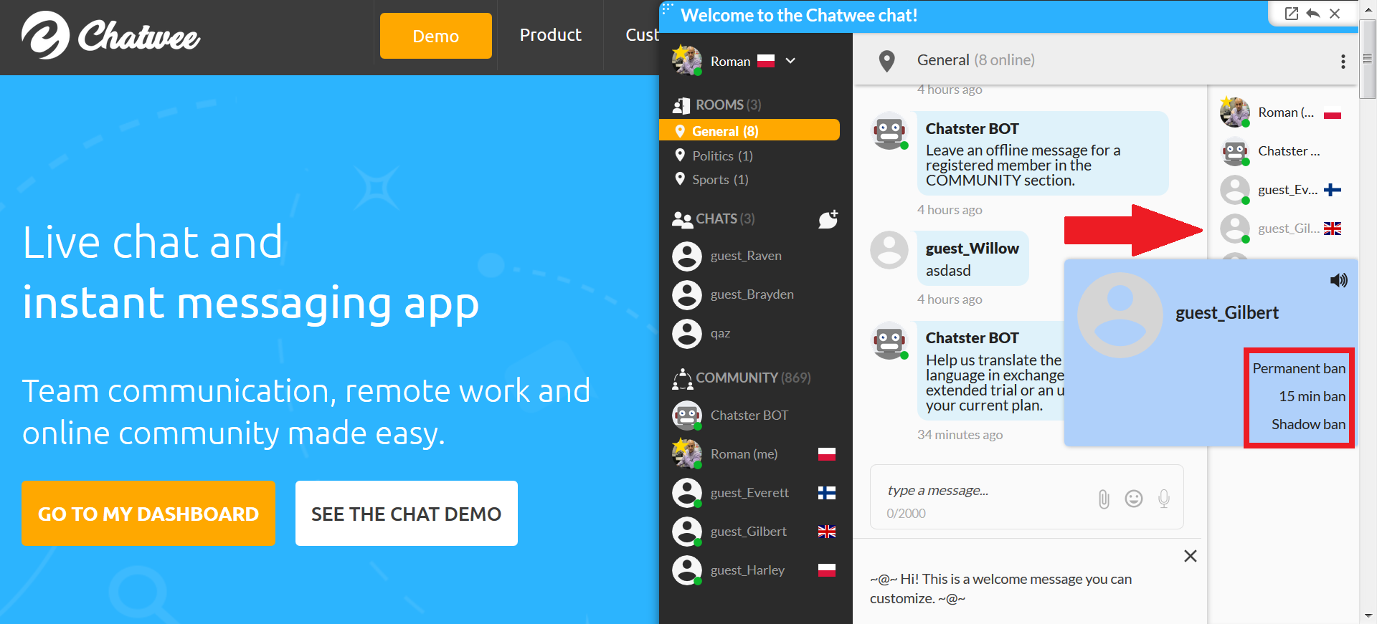The width and height of the screenshot is (1377, 624).
Task: Select Roman in online users list
Action: [1281, 112]
